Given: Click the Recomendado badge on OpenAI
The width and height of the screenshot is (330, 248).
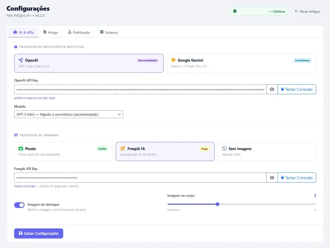Looking at the screenshot, I should pos(148,60).
